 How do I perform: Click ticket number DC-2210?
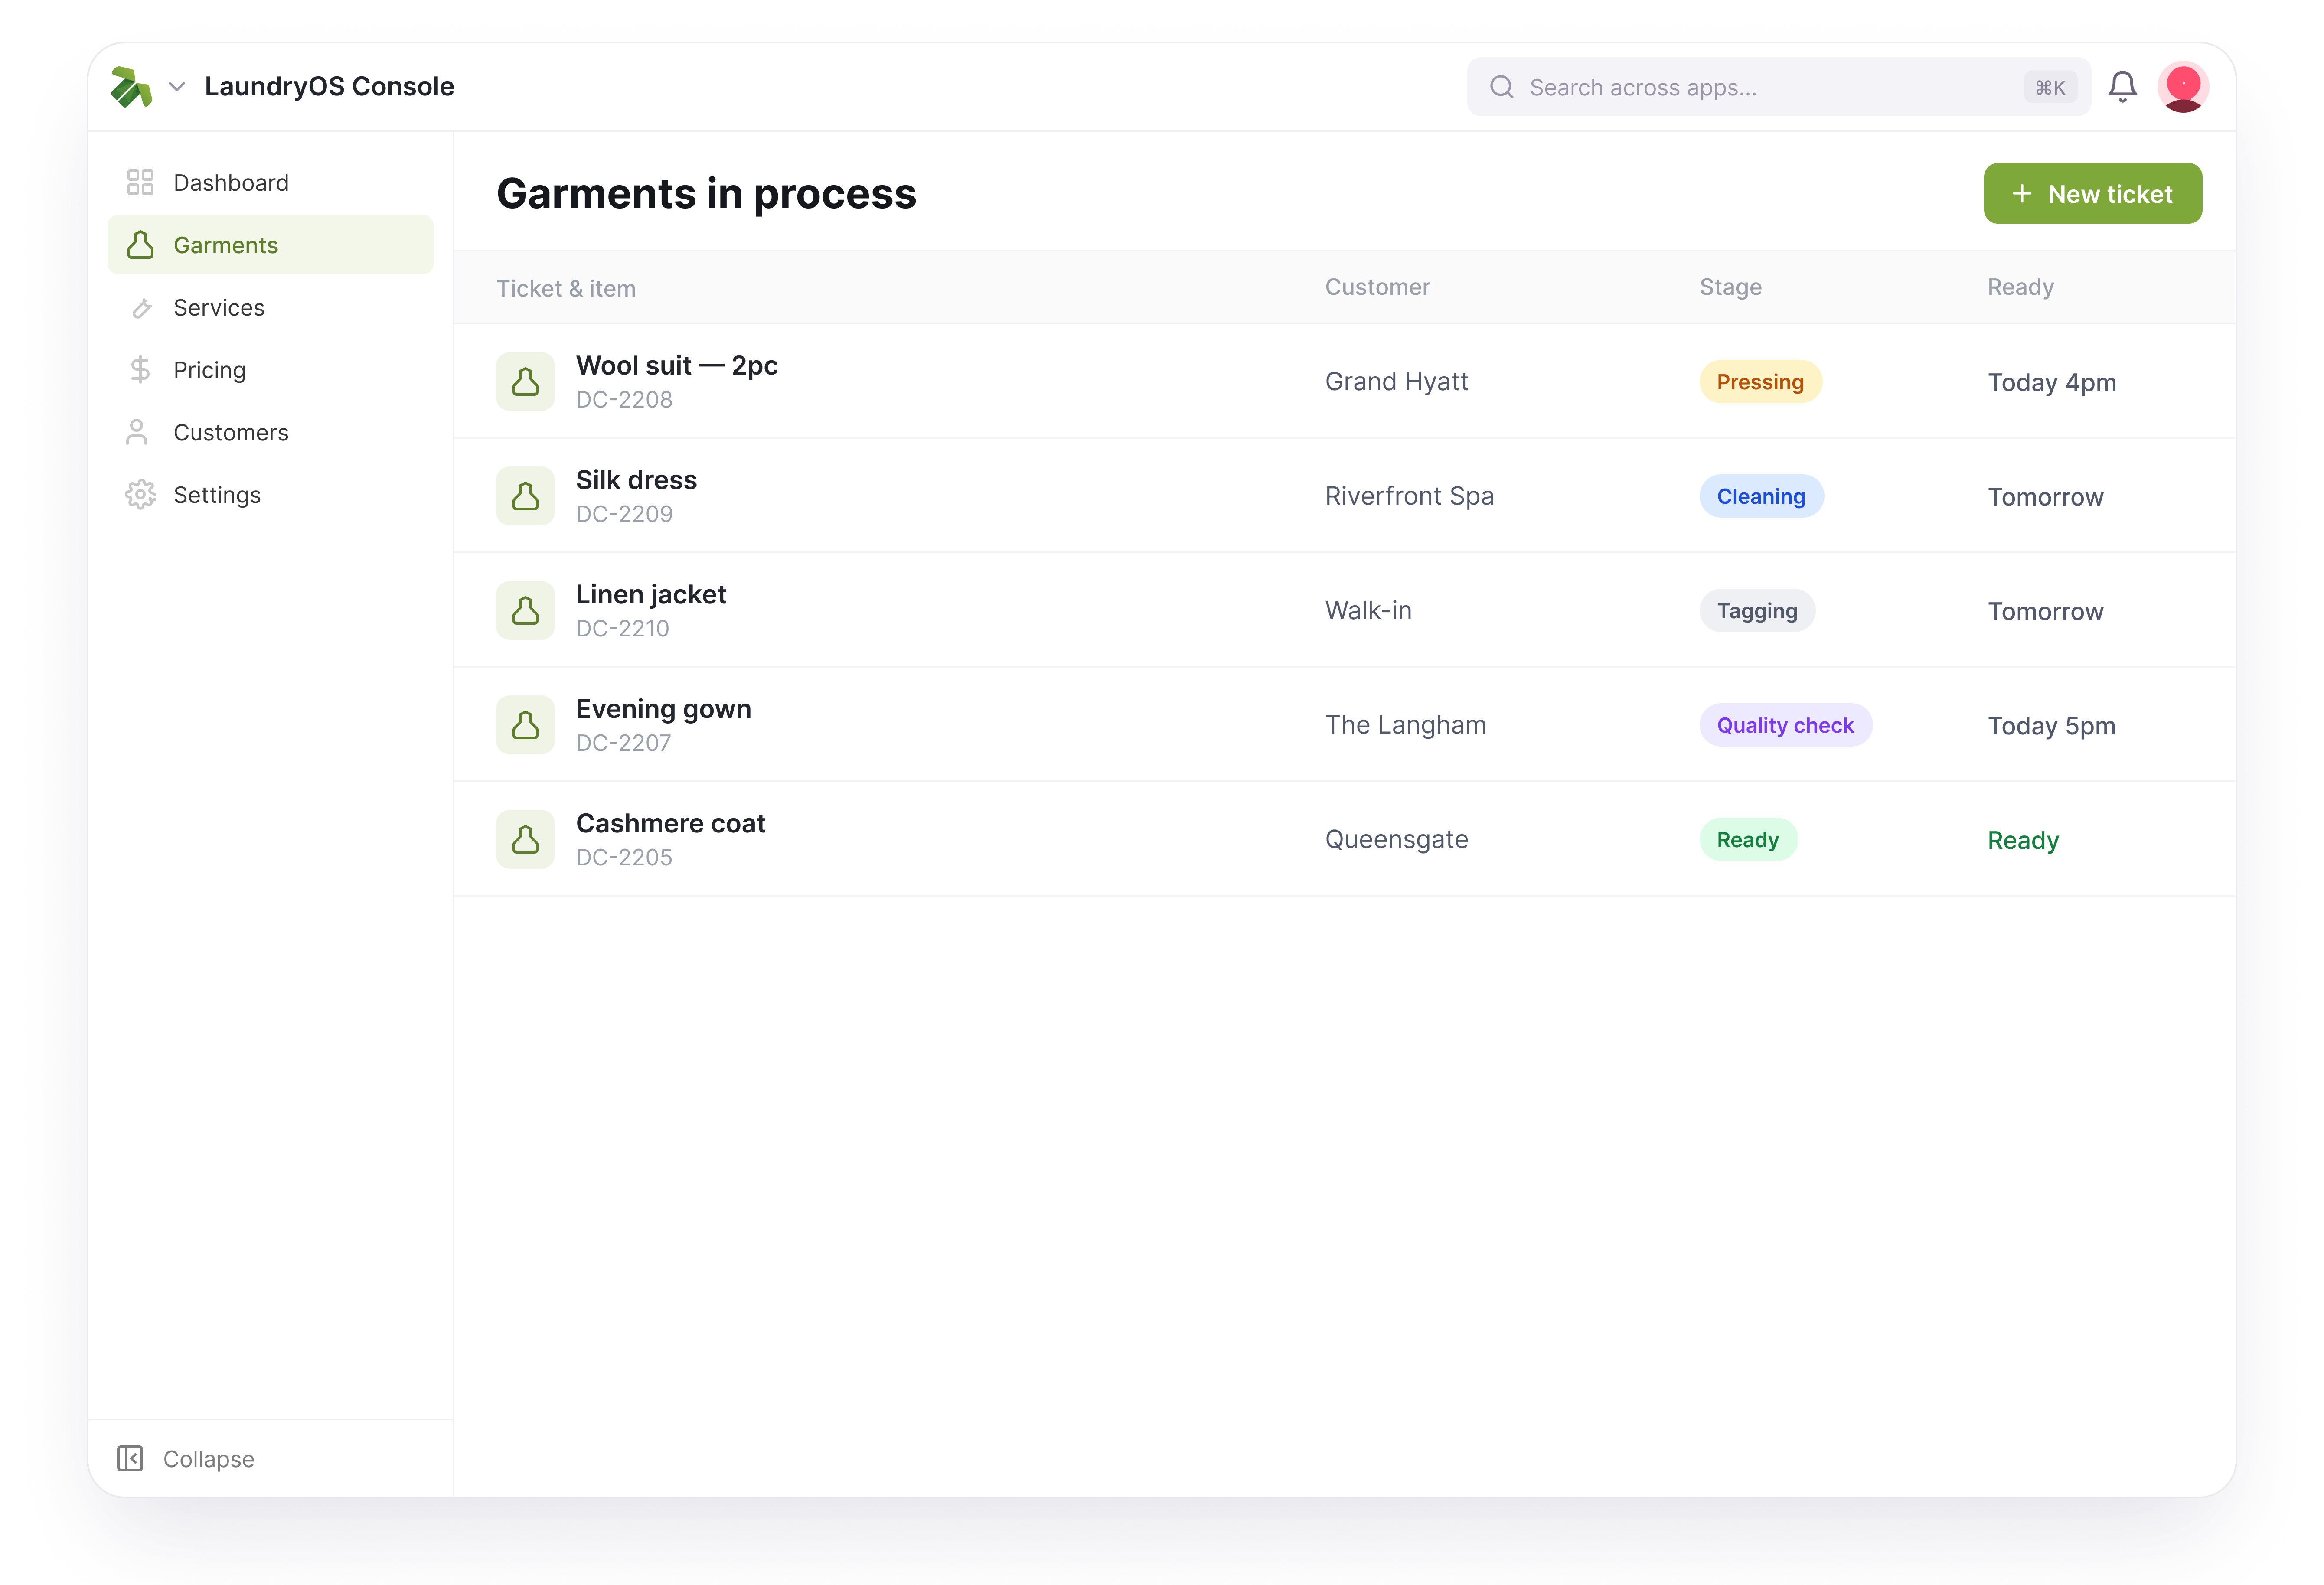(622, 628)
